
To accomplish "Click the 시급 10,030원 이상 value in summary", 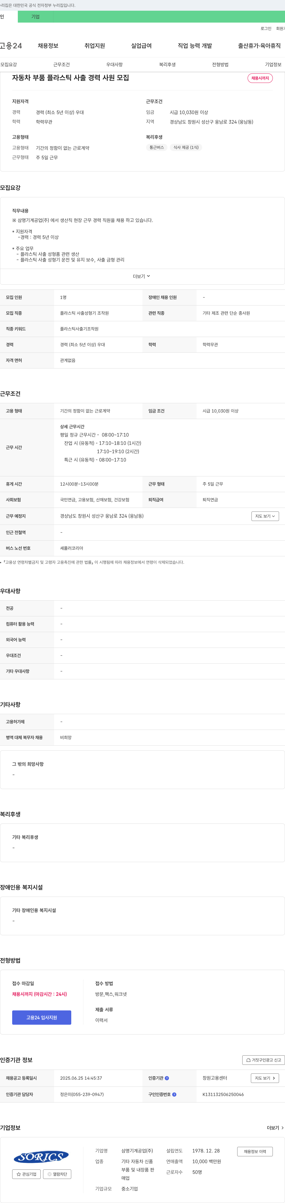I will tap(189, 113).
